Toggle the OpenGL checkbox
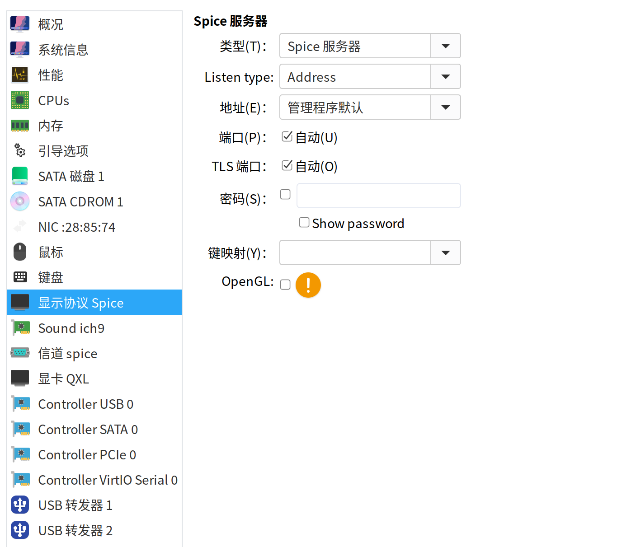 click(x=285, y=285)
